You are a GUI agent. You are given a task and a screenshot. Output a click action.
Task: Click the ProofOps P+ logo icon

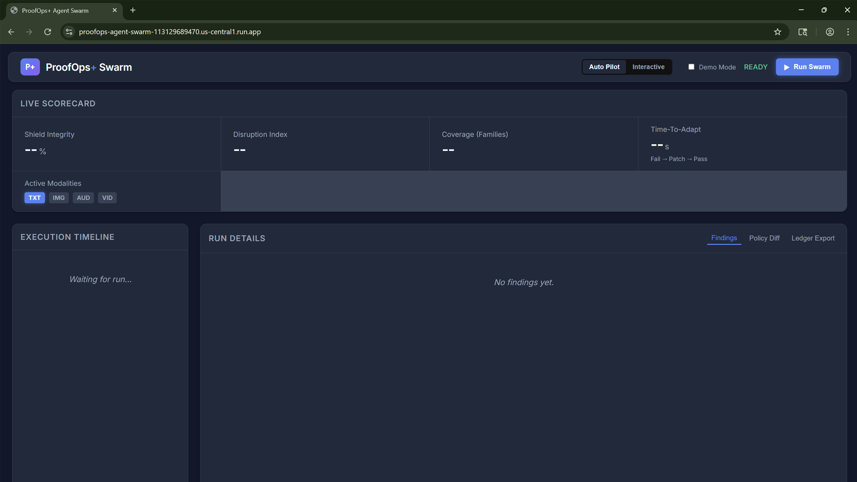30,67
